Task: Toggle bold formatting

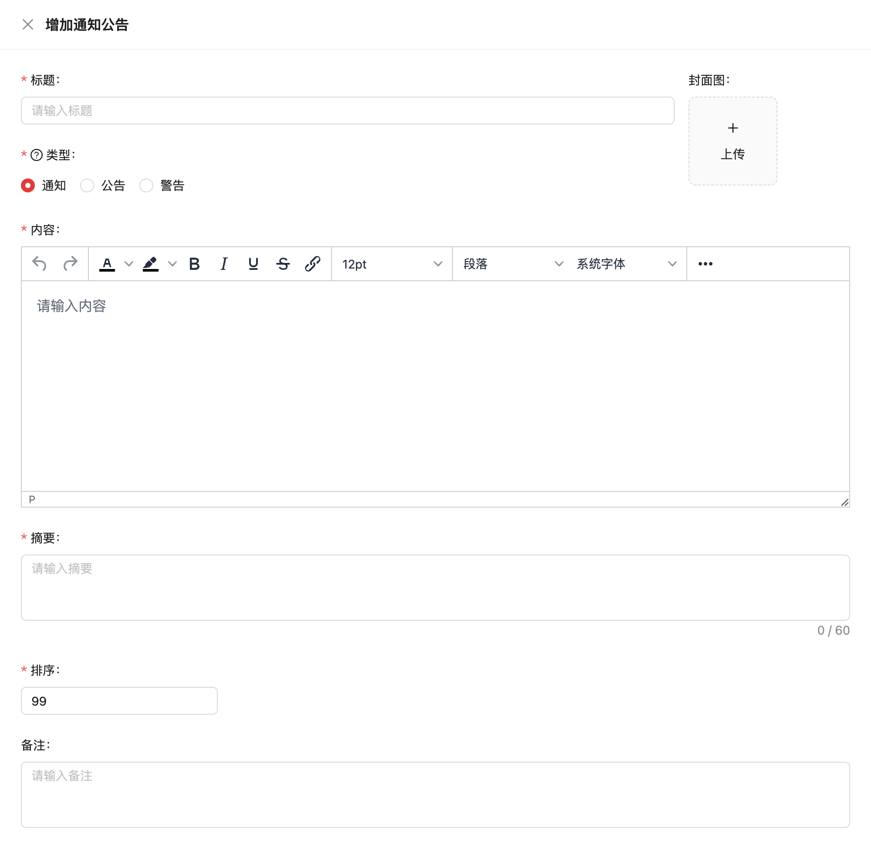Action: coord(194,264)
